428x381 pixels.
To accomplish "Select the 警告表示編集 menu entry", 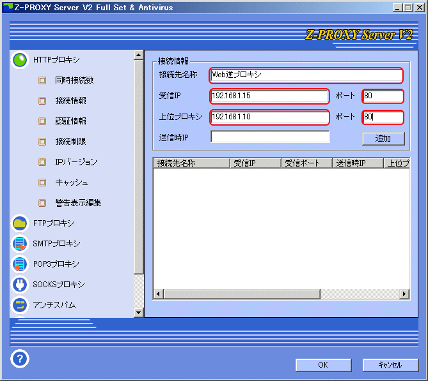I will pyautogui.click(x=78, y=202).
